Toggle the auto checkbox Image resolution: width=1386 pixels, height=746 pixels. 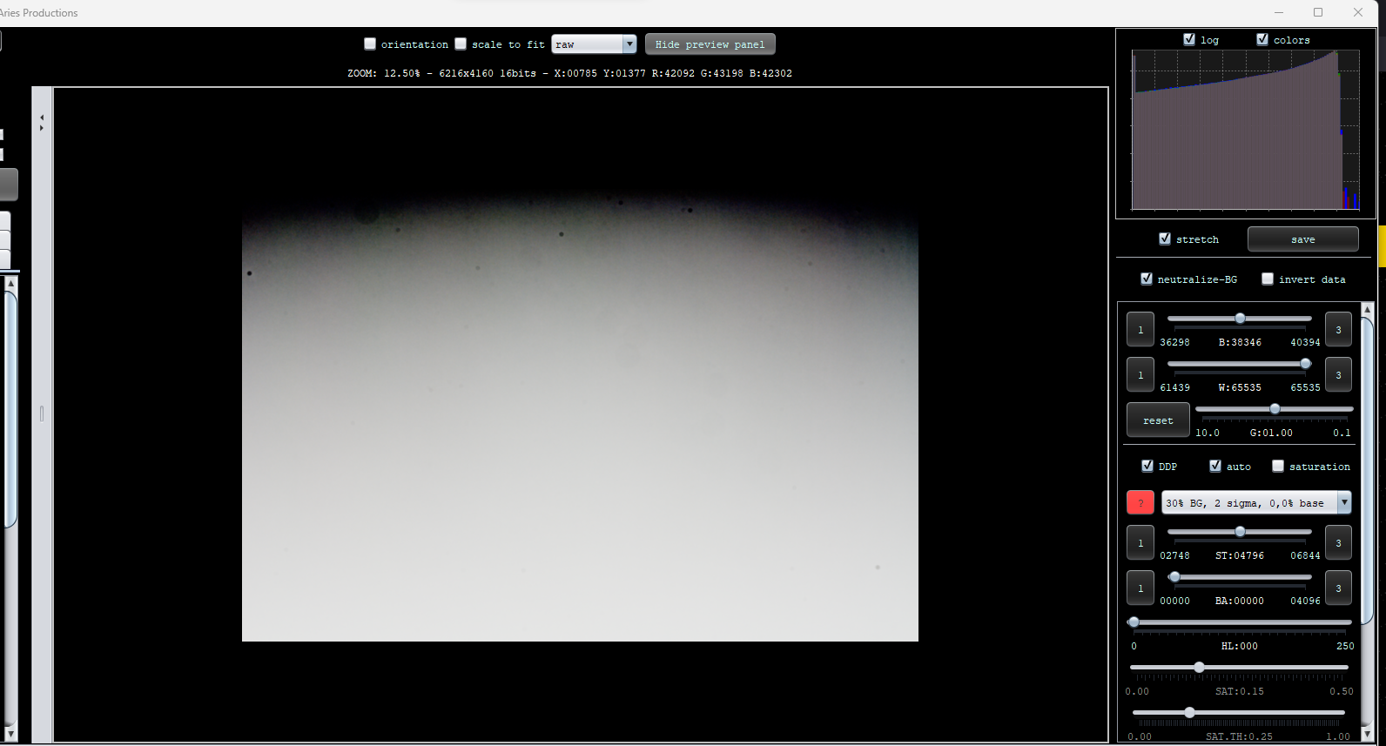[x=1215, y=466]
